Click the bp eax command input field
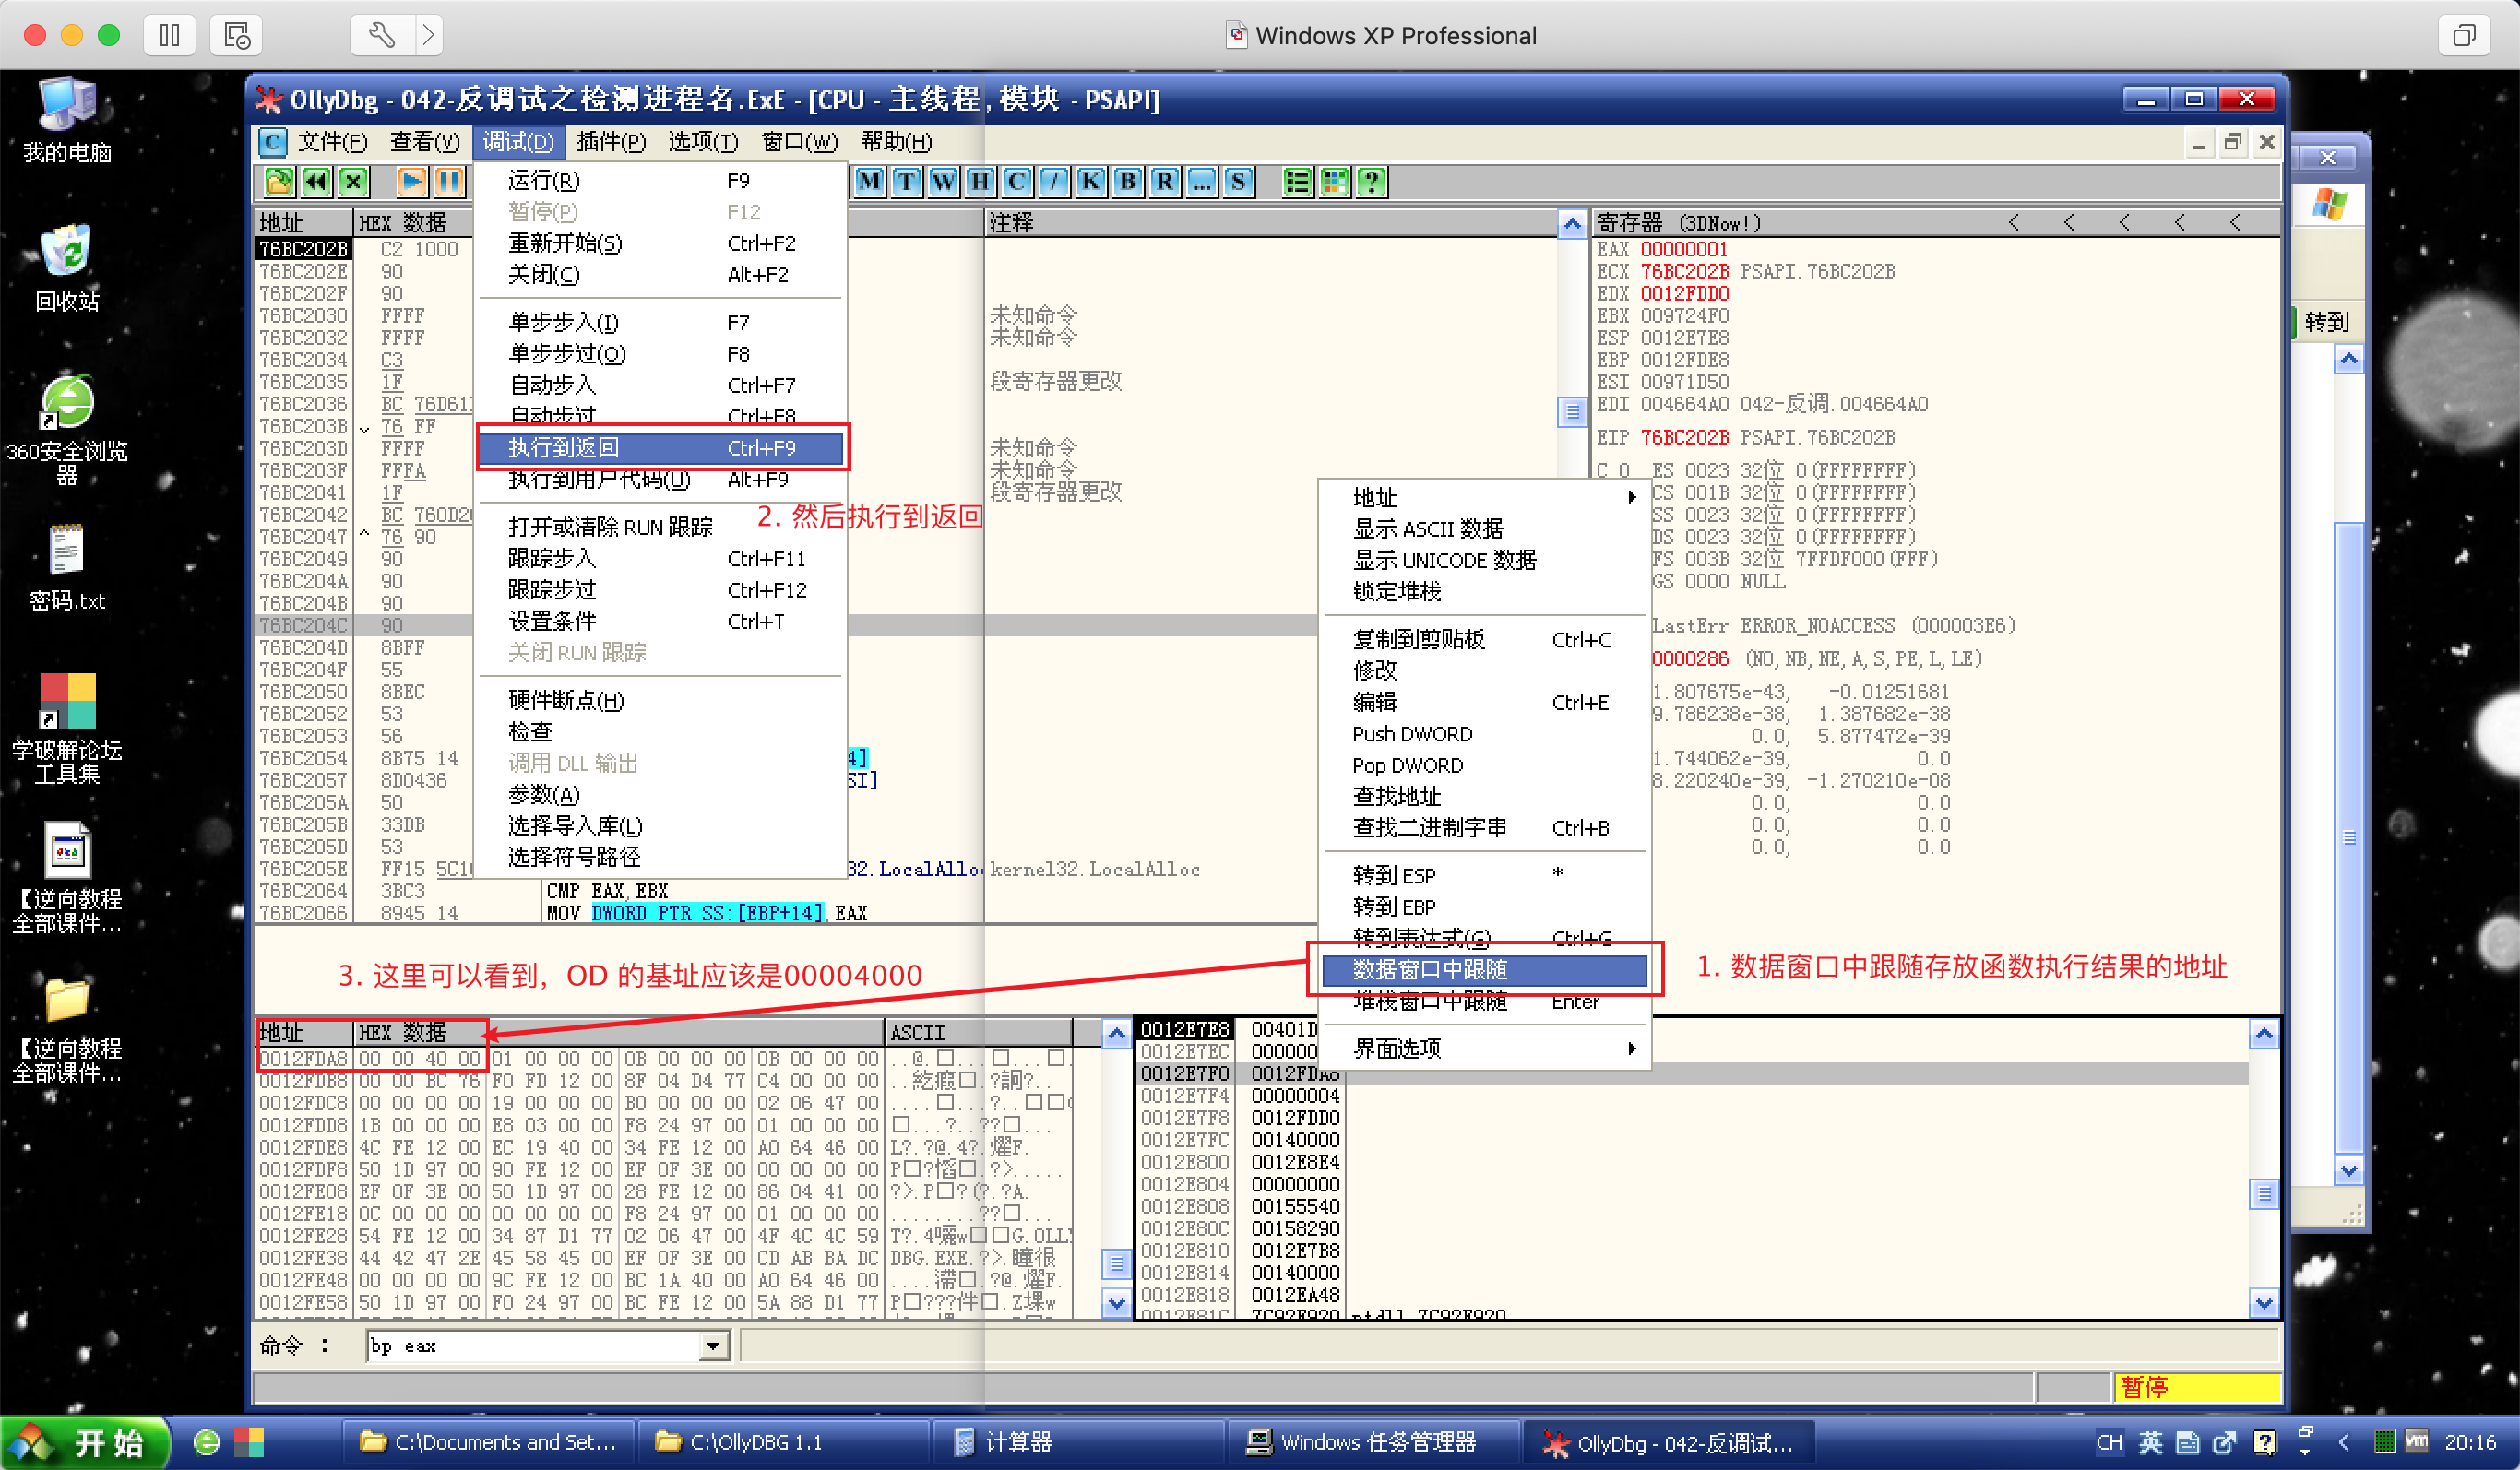This screenshot has width=2520, height=1470. [532, 1346]
